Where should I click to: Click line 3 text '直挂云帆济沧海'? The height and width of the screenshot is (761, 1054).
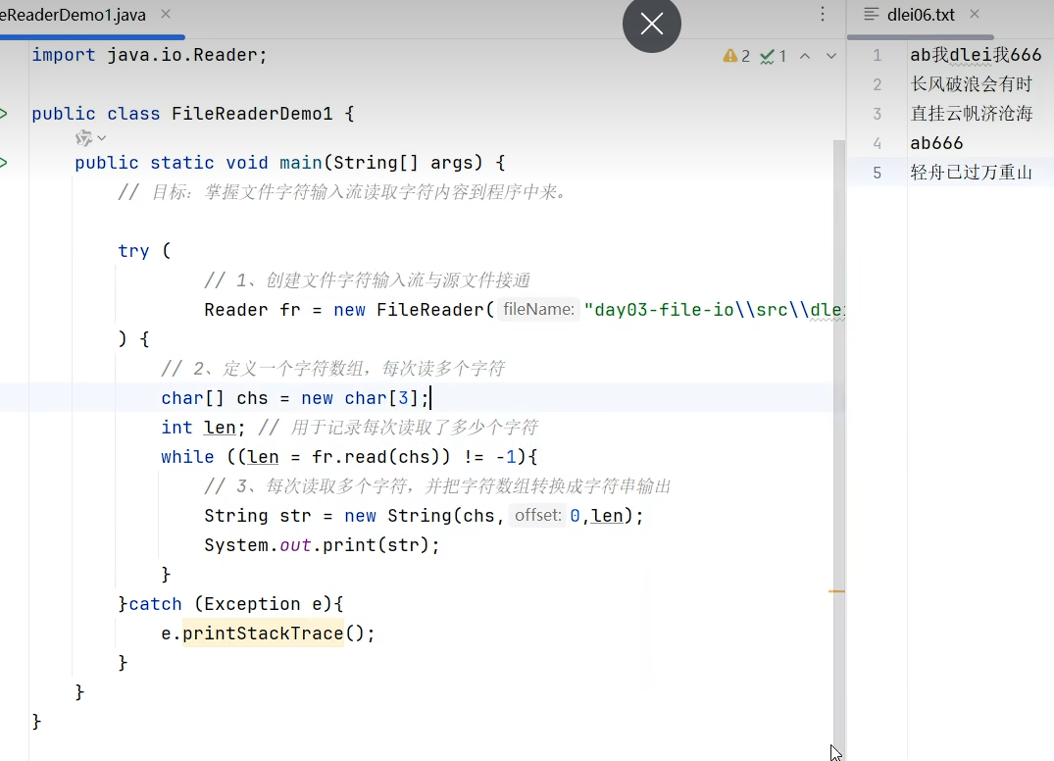coord(971,114)
